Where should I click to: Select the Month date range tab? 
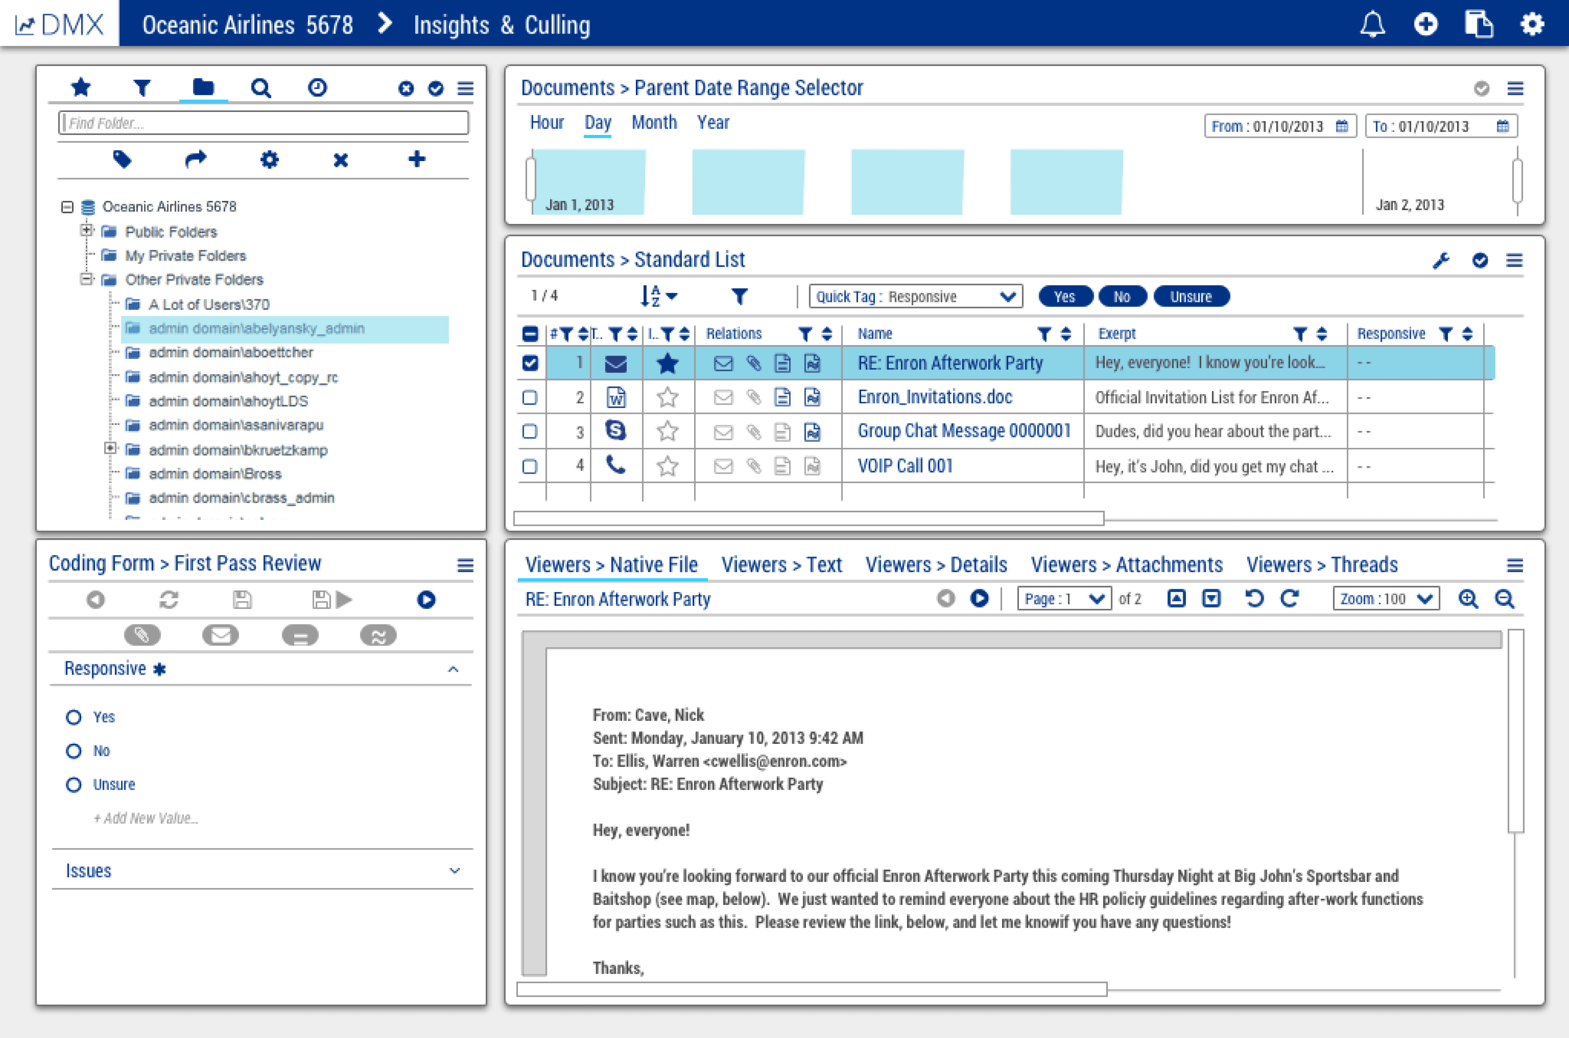[654, 123]
